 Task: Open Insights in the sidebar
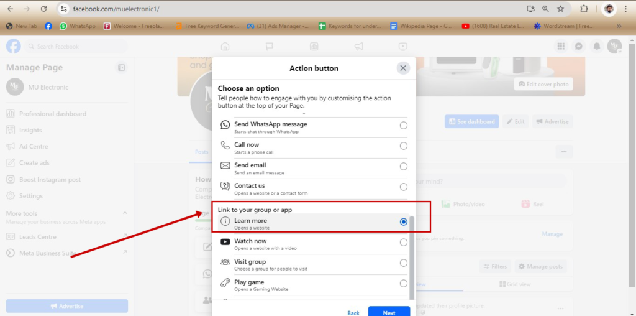tap(30, 130)
